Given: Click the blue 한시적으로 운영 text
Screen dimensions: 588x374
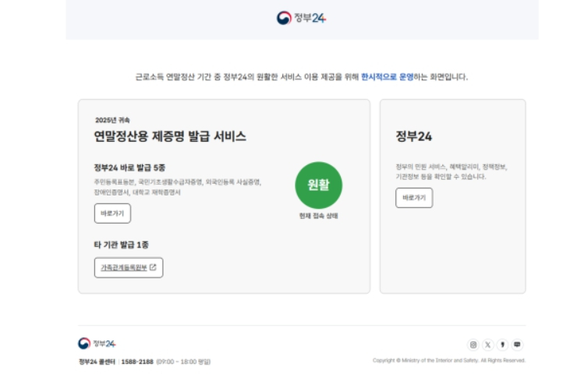Looking at the screenshot, I should pyautogui.click(x=388, y=77).
